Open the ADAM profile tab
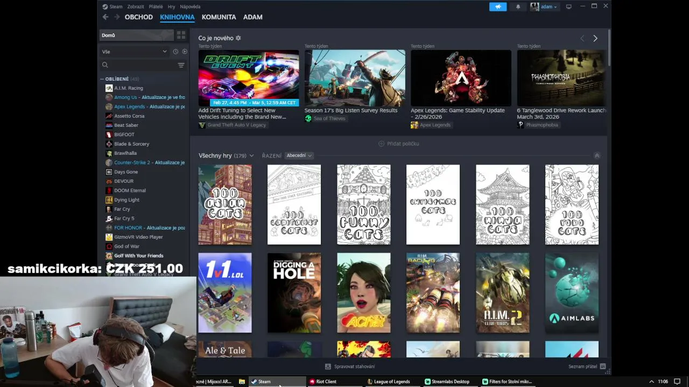 coord(252,17)
